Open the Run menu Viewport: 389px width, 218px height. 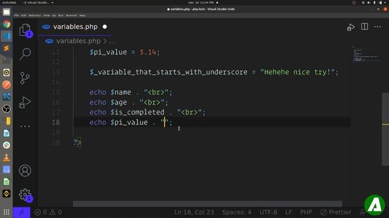point(61,15)
